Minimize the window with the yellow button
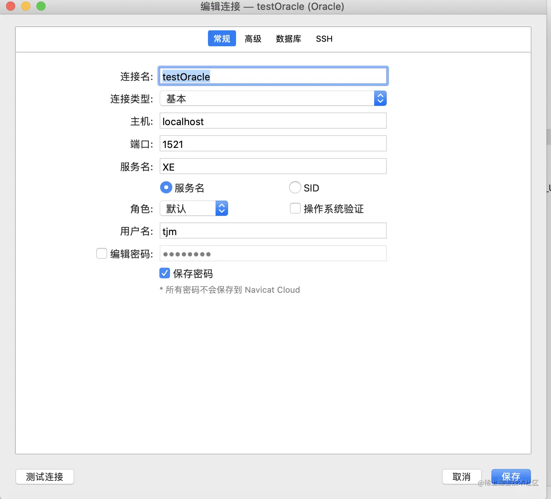The width and height of the screenshot is (551, 499). 26,6
